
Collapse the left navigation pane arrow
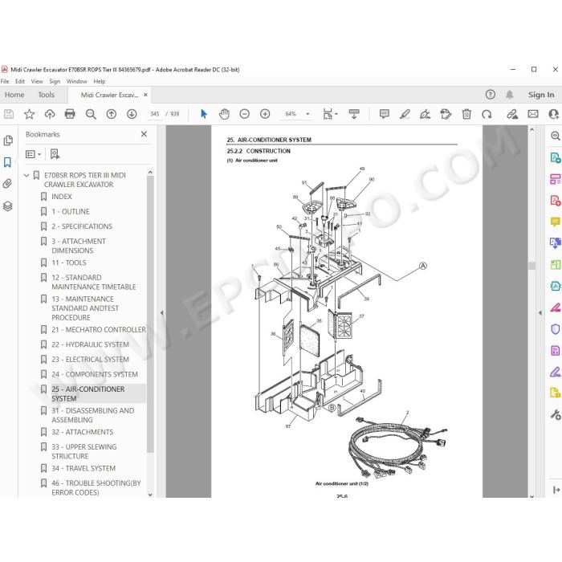click(x=161, y=312)
